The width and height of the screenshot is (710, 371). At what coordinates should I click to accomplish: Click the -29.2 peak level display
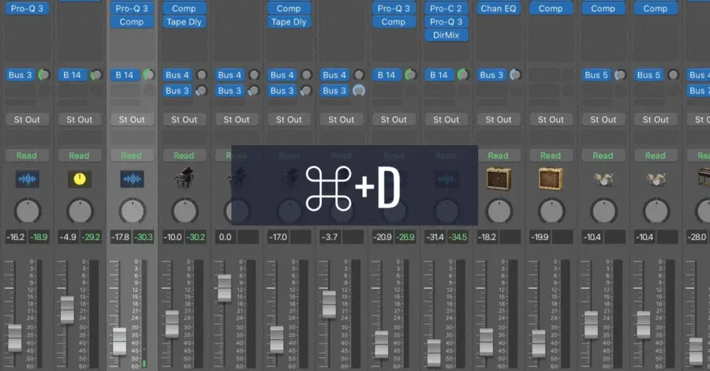click(x=91, y=237)
